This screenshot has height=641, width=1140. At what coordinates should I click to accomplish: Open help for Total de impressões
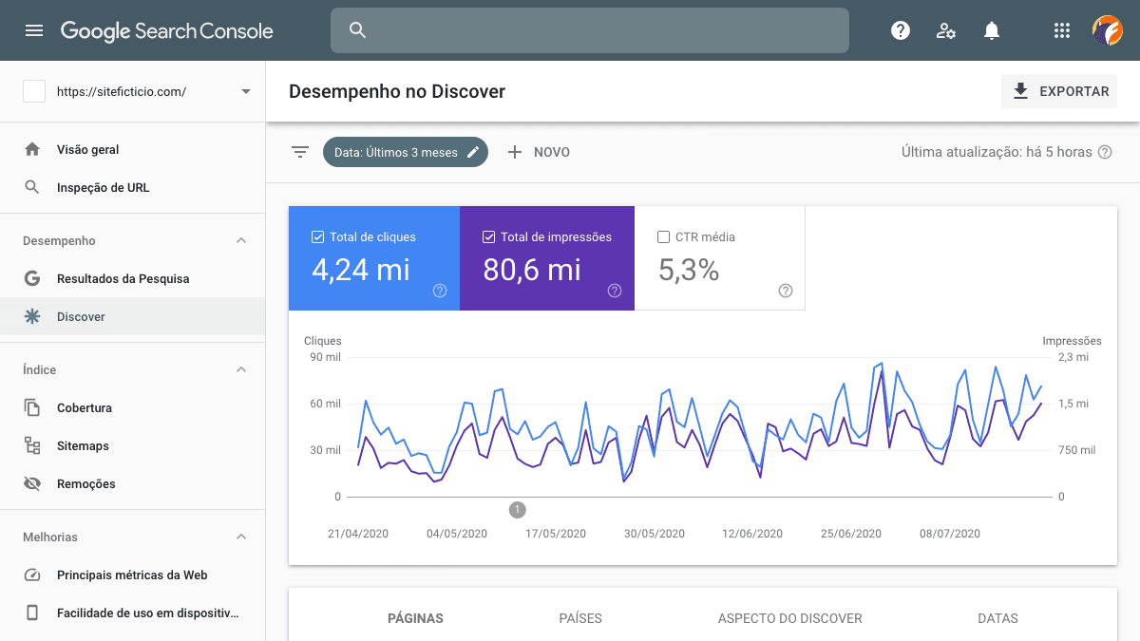pyautogui.click(x=615, y=291)
